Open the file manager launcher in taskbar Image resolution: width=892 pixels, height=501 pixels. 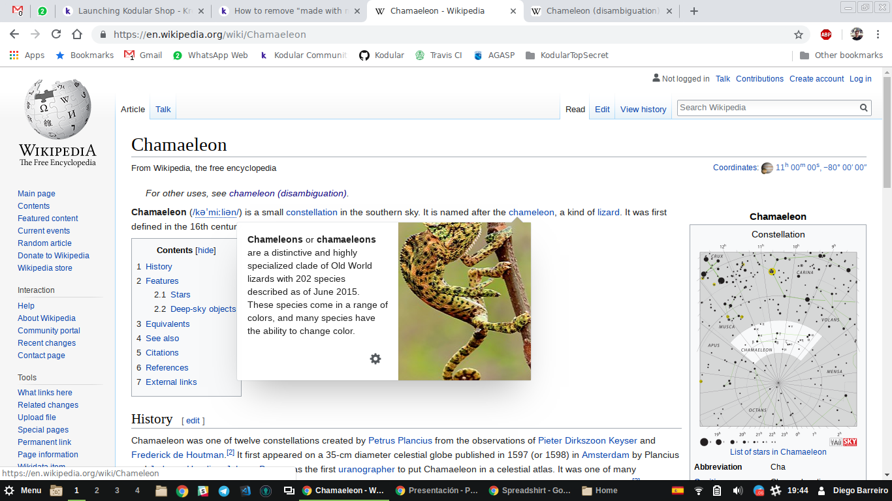pos(161,491)
